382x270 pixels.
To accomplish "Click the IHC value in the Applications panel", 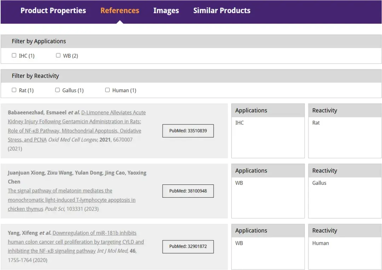I will pos(239,123).
